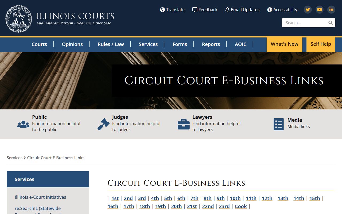Click the Public people group icon
The image size is (342, 214).
(x=23, y=124)
